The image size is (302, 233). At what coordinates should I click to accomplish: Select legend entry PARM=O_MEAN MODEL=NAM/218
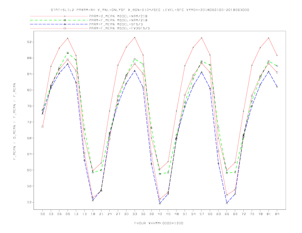click(118, 16)
